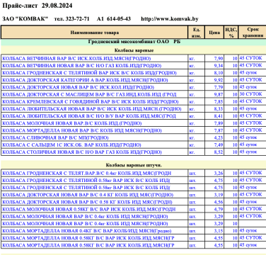Select the 'Гродненский мясокомбинат ОАО РБ' section row
Viewport: 266px width, 255px height.
134,42
